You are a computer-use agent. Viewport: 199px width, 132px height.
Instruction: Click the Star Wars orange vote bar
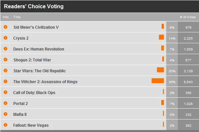pos(160,70)
